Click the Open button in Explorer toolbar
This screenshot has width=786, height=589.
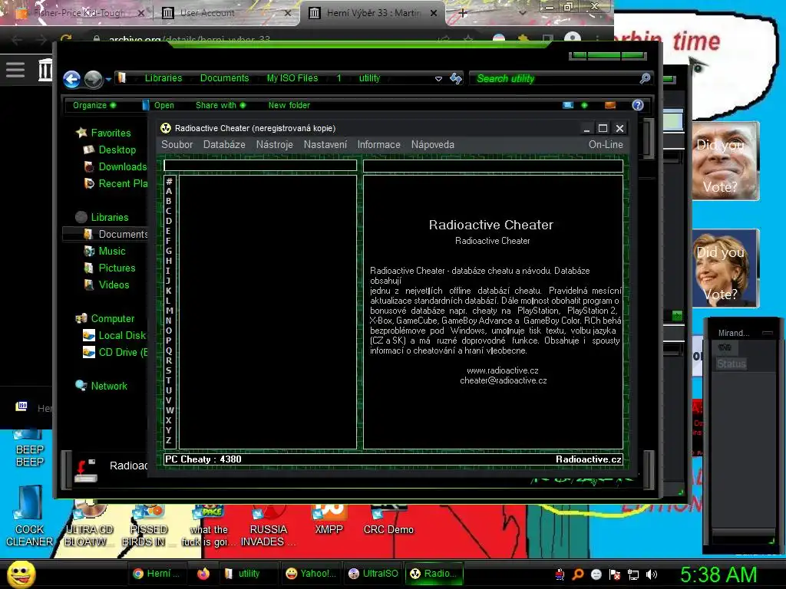pyautogui.click(x=158, y=105)
